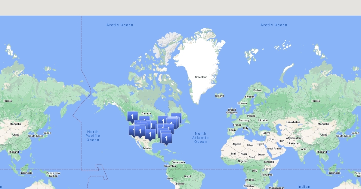Image resolution: width=361 pixels, height=189 pixels.
Task: Open the marker pointing at Texas
Action: 150,134
